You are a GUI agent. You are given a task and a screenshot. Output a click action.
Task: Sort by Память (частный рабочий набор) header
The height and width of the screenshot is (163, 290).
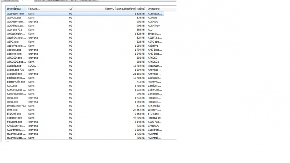click(x=111, y=9)
